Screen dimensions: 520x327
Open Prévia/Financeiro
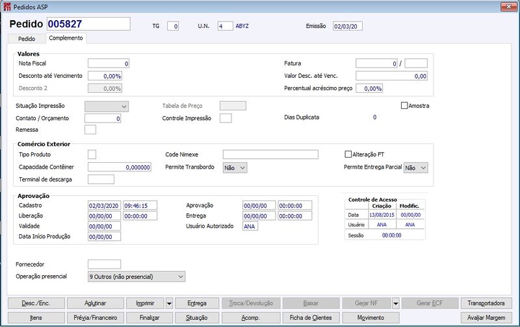(x=96, y=318)
